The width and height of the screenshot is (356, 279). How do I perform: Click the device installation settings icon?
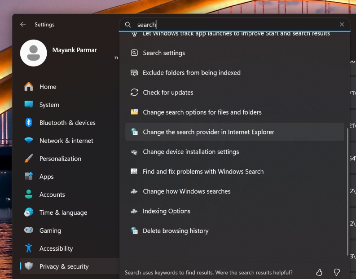tap(134, 152)
